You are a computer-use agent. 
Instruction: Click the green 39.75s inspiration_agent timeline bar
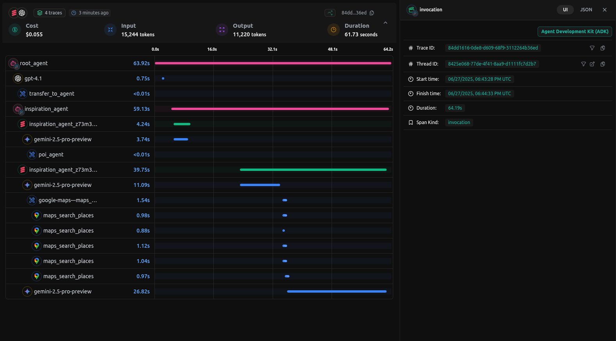click(x=313, y=170)
